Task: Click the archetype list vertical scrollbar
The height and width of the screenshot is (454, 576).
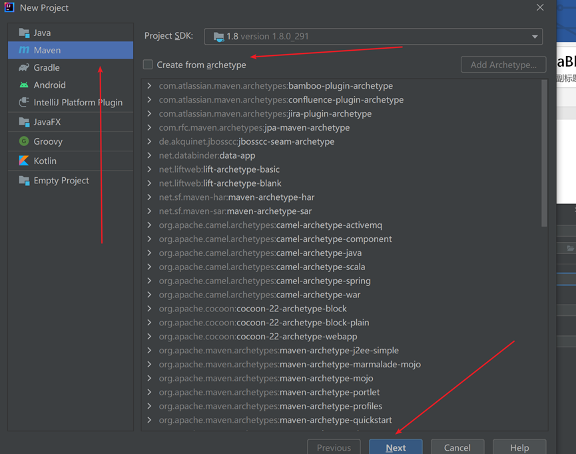Action: 544,153
